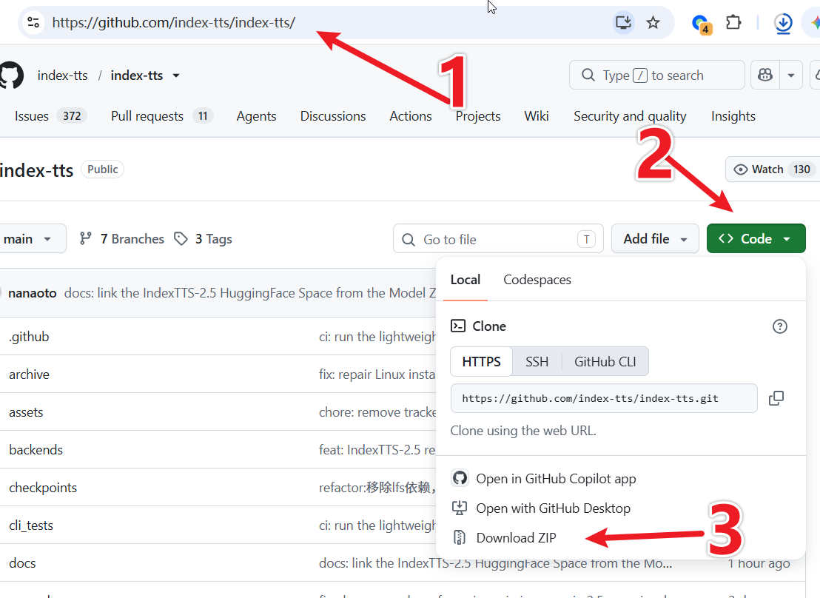This screenshot has width=820, height=598.
Task: Click the branch icon beside 7 Branches
Action: [85, 238]
